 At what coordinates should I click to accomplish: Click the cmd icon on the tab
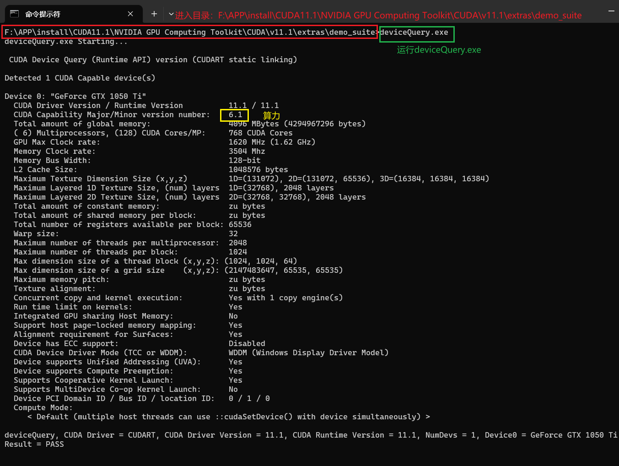point(15,14)
